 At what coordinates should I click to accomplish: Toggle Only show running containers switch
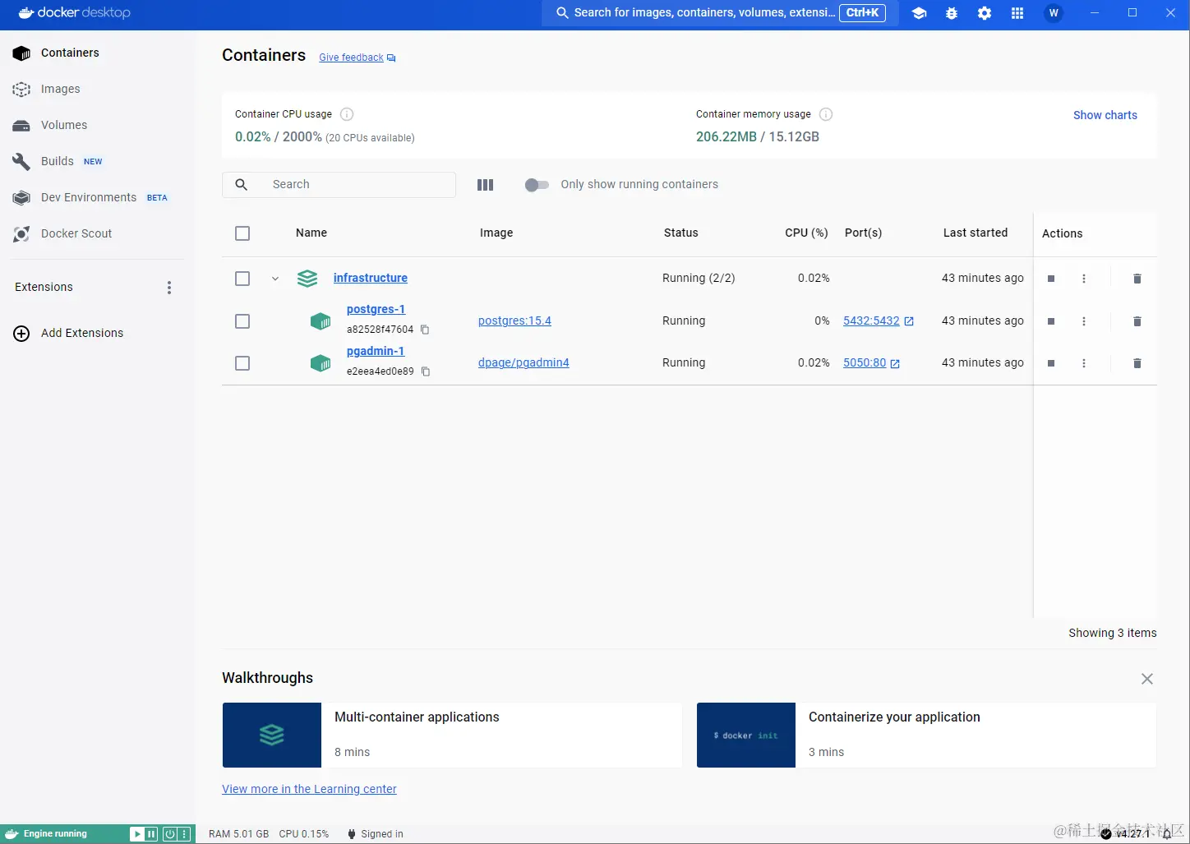[x=537, y=185]
